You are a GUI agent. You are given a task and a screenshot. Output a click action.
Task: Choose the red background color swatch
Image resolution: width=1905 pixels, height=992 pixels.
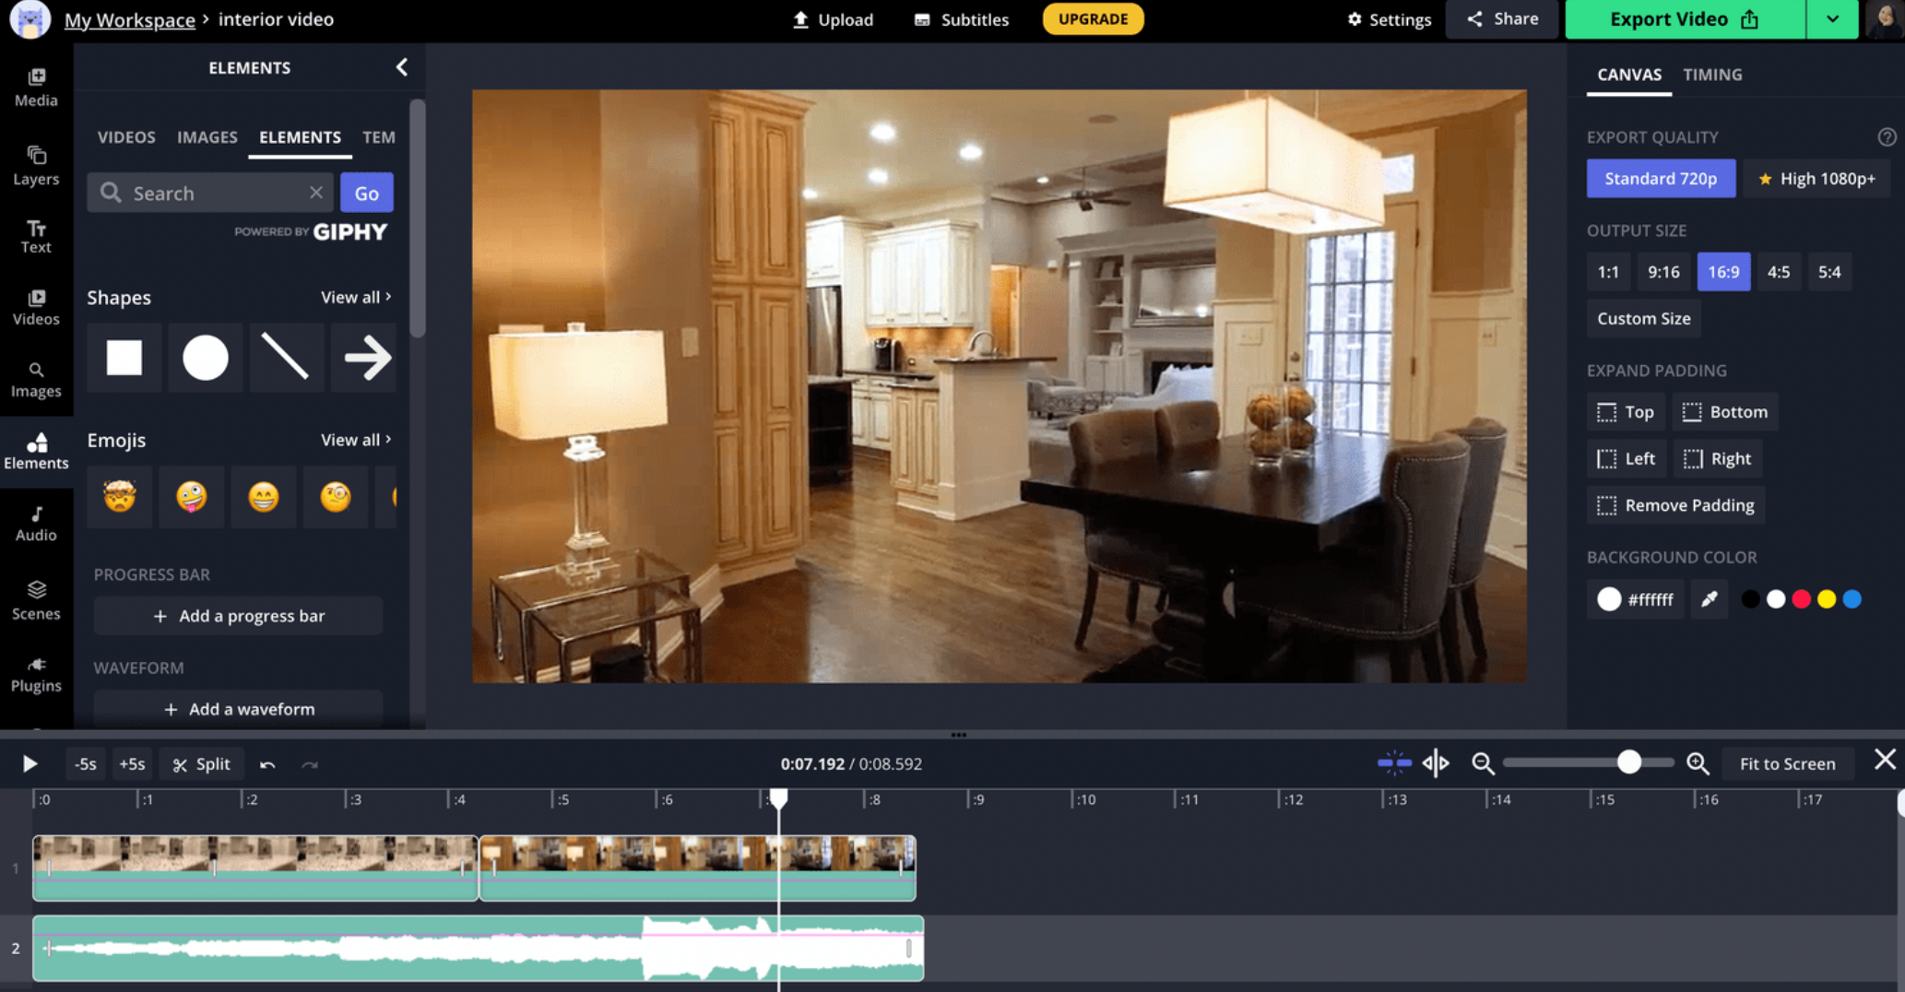tap(1801, 599)
